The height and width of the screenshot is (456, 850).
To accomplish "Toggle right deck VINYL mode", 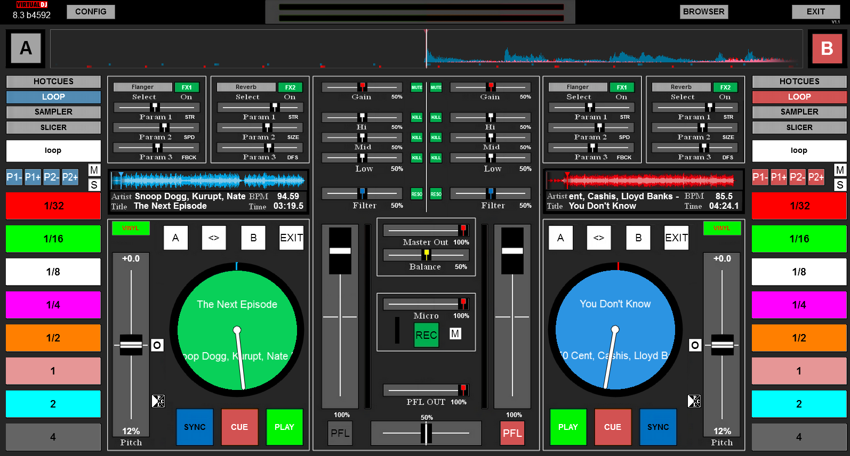I will 721,228.
